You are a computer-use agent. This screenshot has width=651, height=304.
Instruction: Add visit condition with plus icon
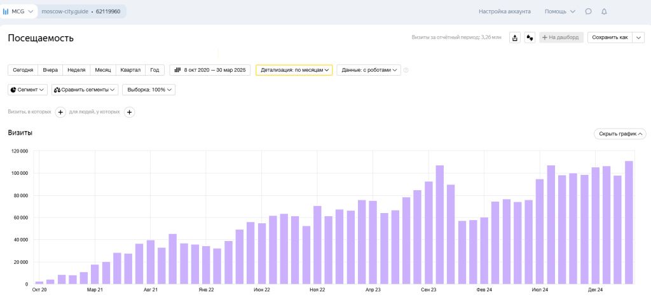point(60,112)
